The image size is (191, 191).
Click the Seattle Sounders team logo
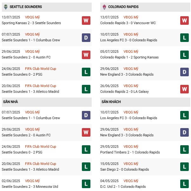[5, 7]
